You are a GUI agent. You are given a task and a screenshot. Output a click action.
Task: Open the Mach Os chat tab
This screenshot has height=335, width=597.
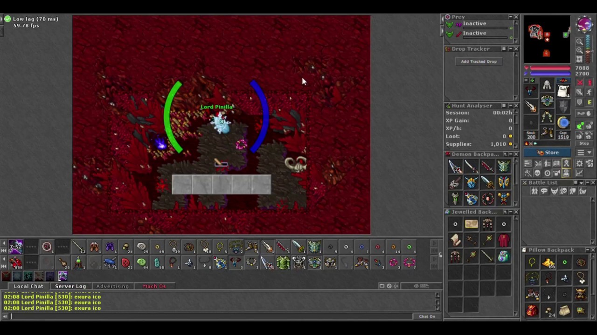154,286
